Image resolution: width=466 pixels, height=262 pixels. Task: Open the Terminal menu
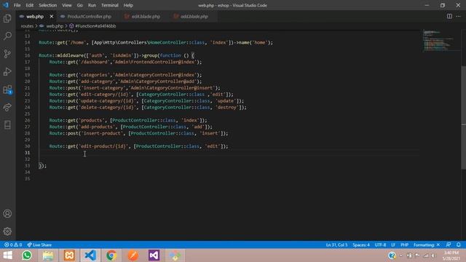110,5
